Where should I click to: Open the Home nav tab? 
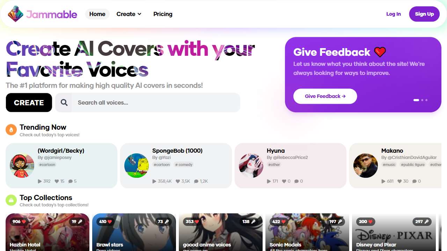[97, 14]
